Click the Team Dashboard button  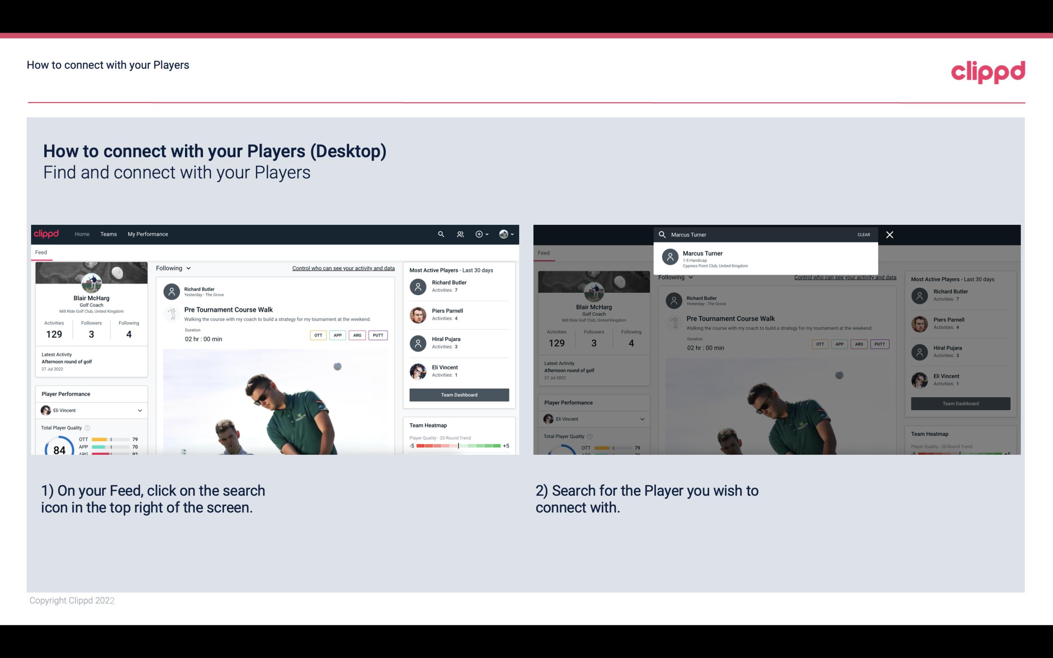[458, 394]
